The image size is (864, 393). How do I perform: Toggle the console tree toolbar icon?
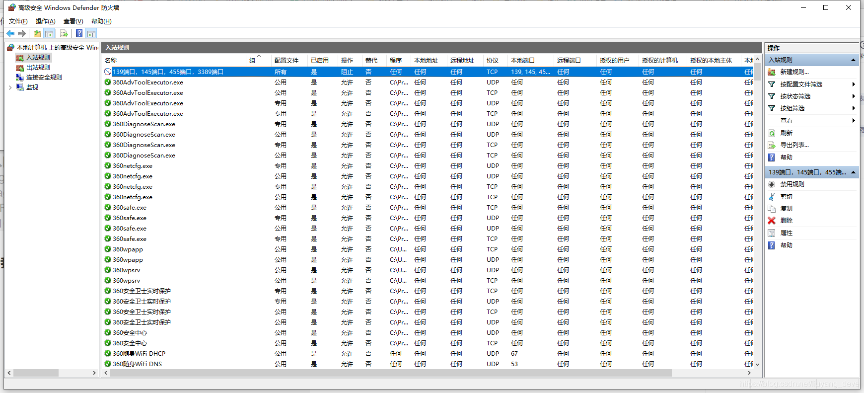49,34
